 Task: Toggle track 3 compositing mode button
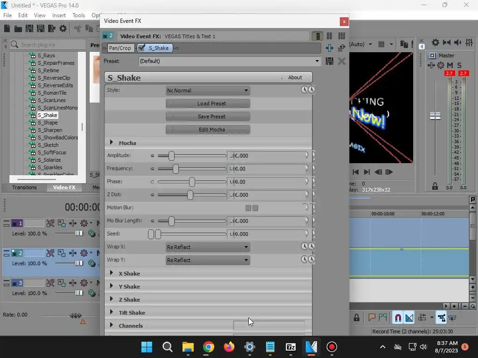point(91,293)
